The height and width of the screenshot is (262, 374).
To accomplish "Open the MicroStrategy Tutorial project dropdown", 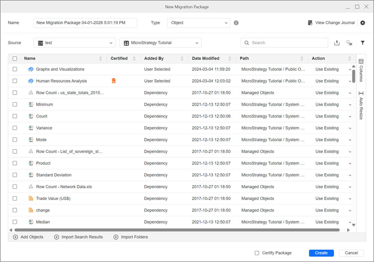I will click(160, 43).
